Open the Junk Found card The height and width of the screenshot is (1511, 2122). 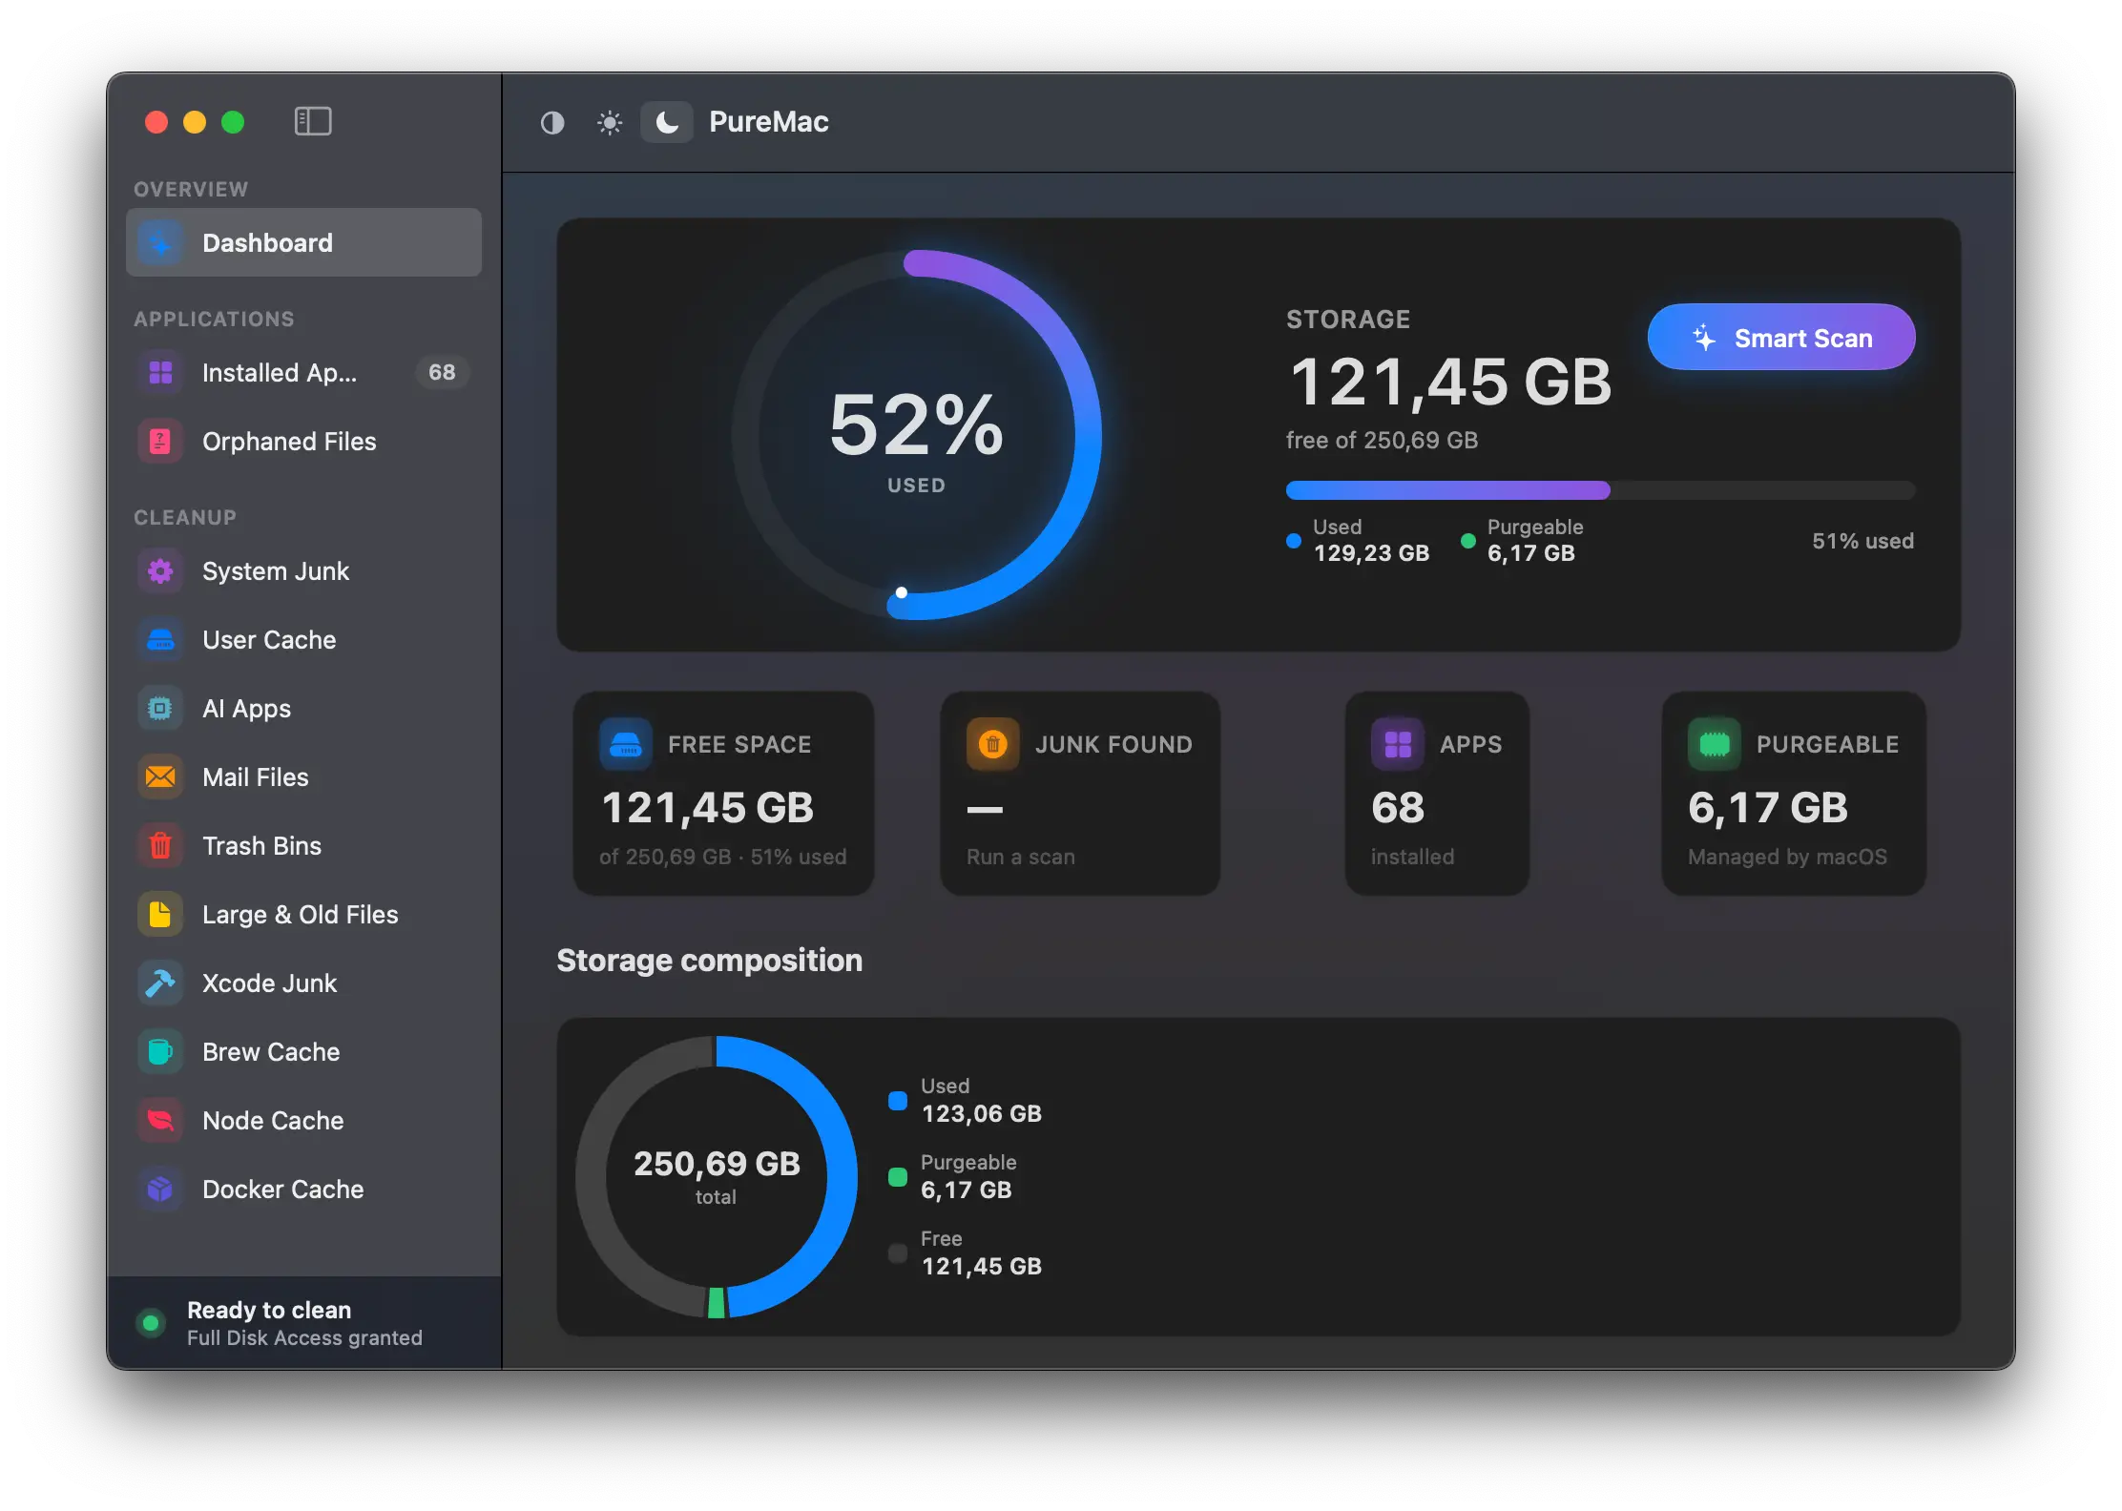[1080, 794]
